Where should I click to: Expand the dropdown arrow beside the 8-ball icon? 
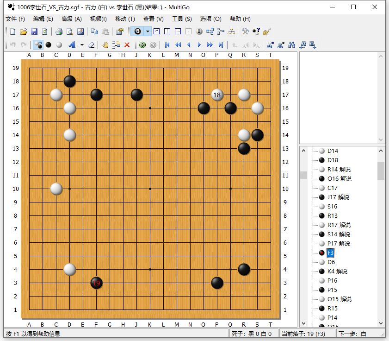[x=148, y=32]
